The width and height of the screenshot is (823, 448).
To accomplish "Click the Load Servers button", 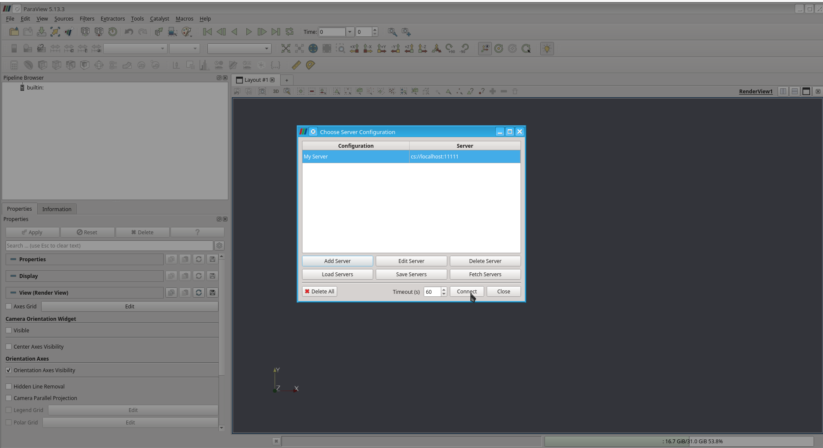I will coord(337,274).
